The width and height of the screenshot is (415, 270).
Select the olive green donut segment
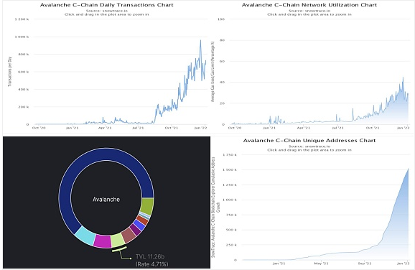click(x=147, y=206)
